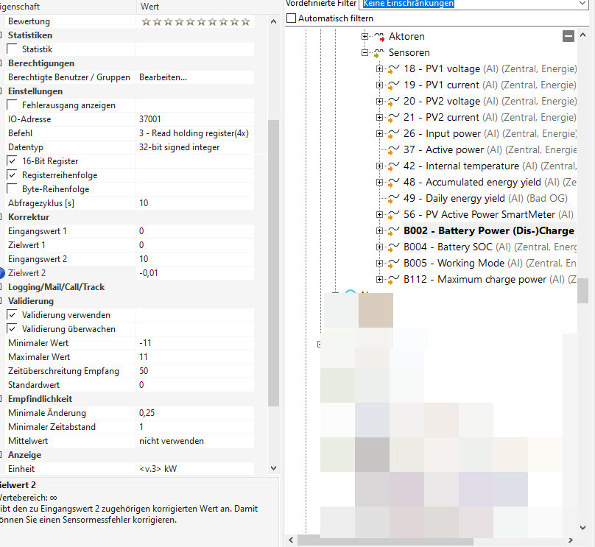Enable the Automatisch filtern checkbox
This screenshot has width=595, height=547.
pos(291,18)
